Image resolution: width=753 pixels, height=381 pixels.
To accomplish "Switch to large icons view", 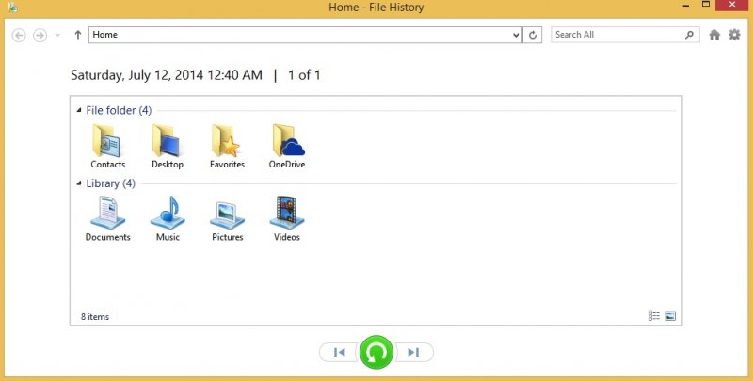I will (670, 316).
